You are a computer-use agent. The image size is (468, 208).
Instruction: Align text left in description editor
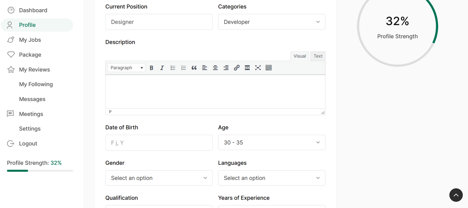click(205, 68)
